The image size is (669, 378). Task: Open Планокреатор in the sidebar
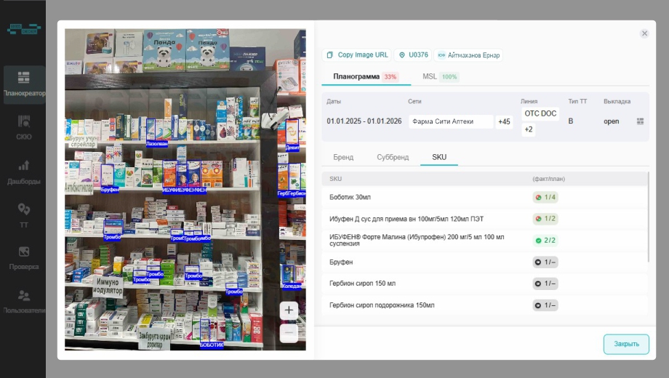click(x=23, y=84)
